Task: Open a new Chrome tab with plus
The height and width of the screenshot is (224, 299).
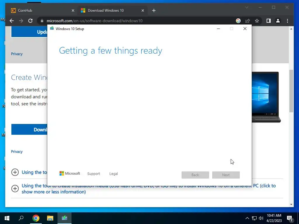Action: click(154, 10)
